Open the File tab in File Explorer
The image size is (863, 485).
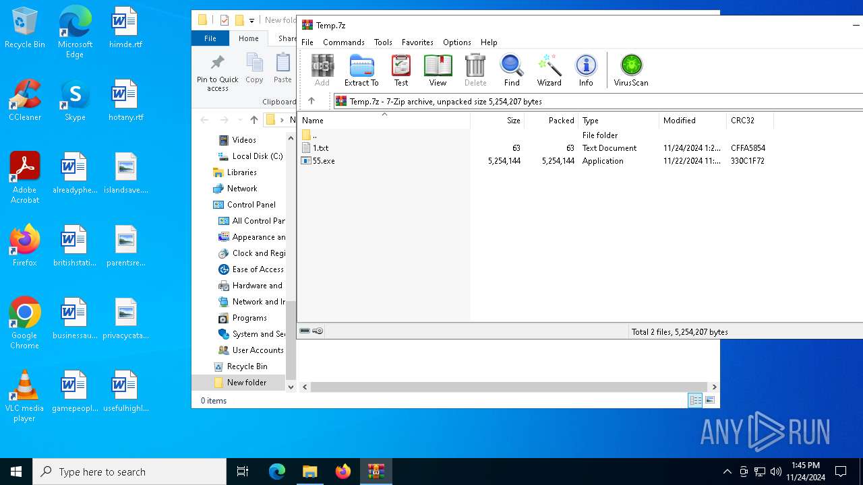210,38
